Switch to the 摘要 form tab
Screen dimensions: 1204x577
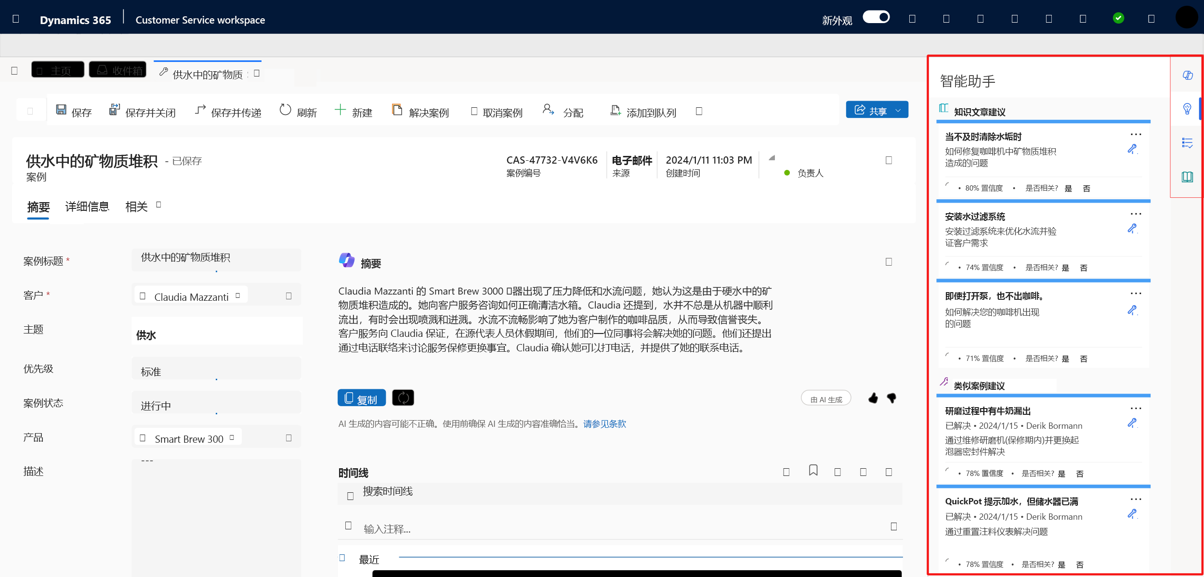39,207
